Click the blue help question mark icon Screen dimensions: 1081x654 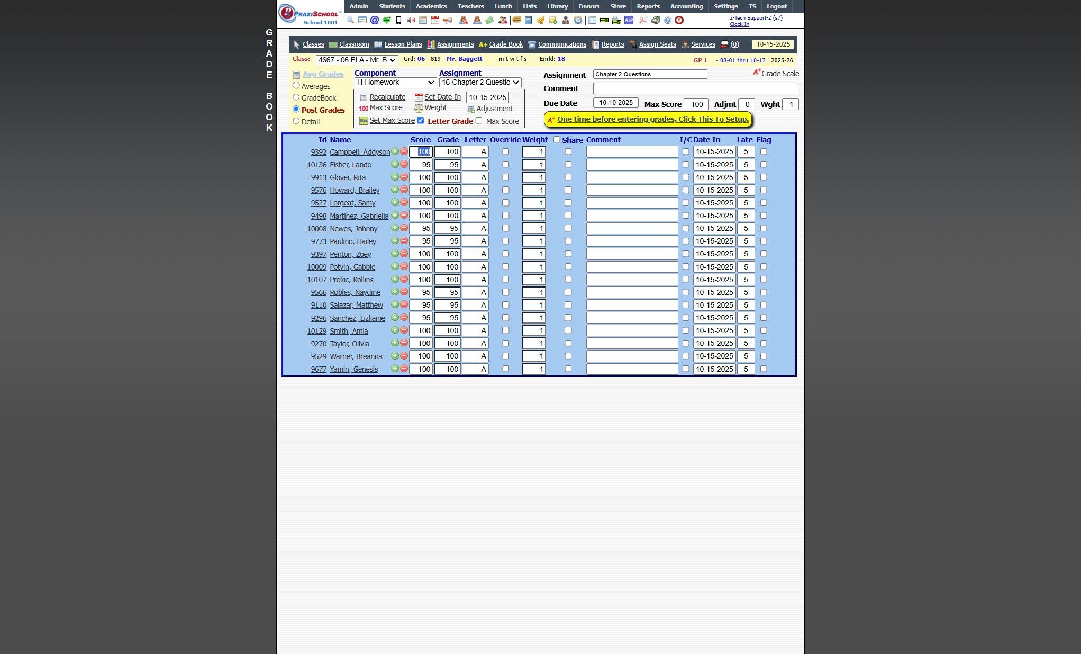[668, 20]
